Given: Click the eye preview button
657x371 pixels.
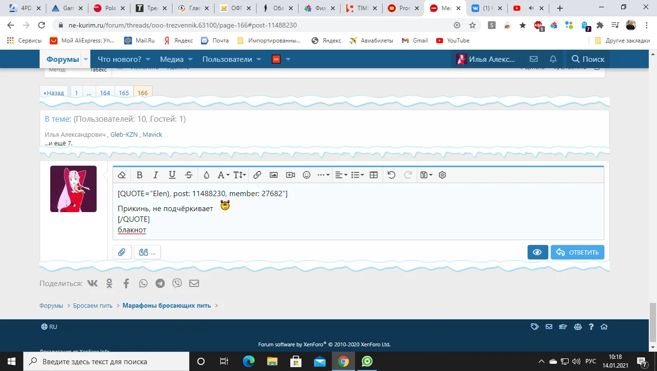Looking at the screenshot, I should [538, 252].
